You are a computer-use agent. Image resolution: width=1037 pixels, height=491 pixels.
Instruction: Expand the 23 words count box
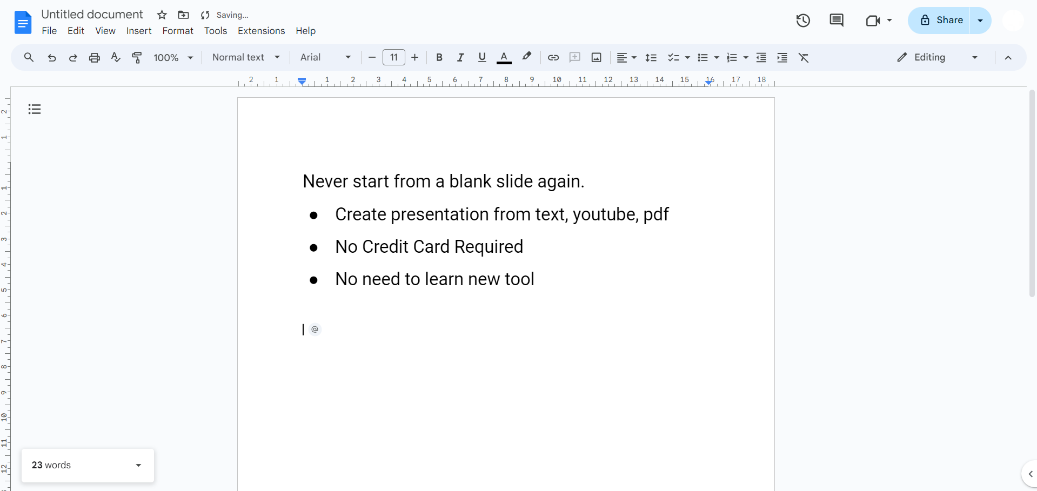coord(138,465)
